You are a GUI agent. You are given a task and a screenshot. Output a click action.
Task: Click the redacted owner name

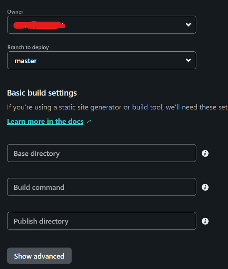pyautogui.click(x=39, y=25)
